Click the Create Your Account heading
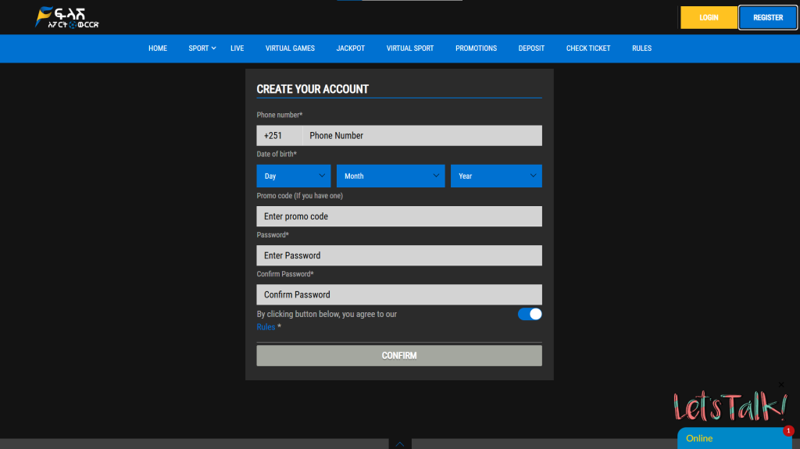The width and height of the screenshot is (800, 449). click(312, 89)
